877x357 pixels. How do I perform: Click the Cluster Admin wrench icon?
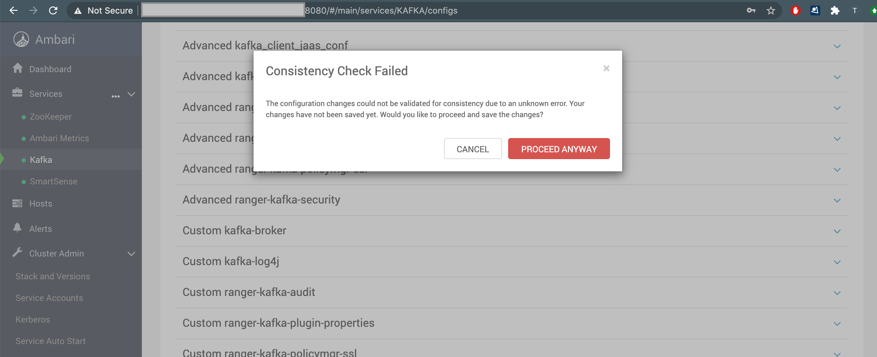[17, 252]
